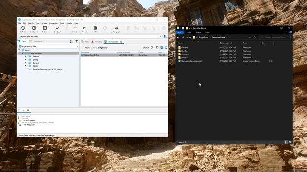Open the P4V address bar dropdown arrow
This screenshot has height=172, width=307.
tap(160, 36)
